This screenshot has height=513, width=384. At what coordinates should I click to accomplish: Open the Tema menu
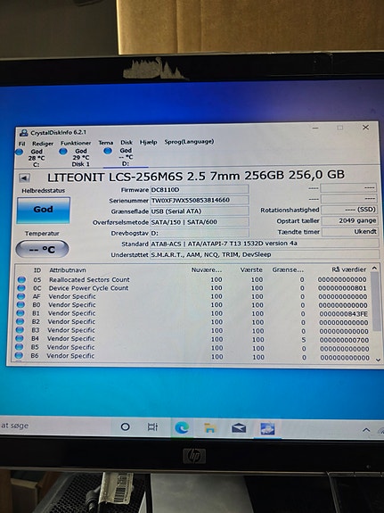click(x=105, y=143)
